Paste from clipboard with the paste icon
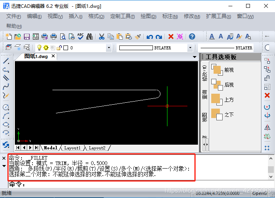This screenshot has width=275, height=198. coord(120,36)
